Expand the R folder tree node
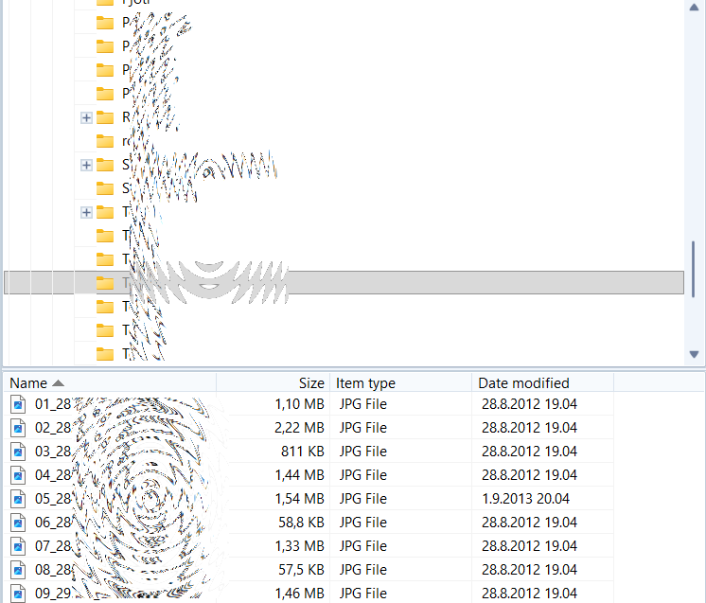The image size is (706, 603). point(86,117)
